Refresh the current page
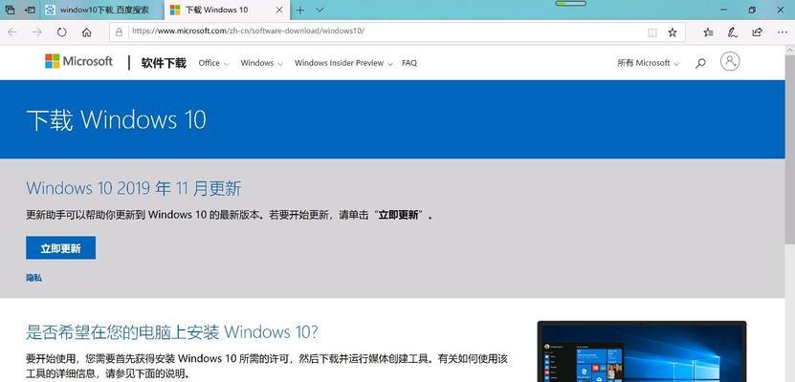The height and width of the screenshot is (382, 795). pos(62,32)
